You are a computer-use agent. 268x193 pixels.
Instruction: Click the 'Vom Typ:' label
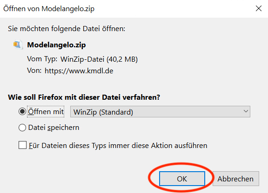coord(42,59)
